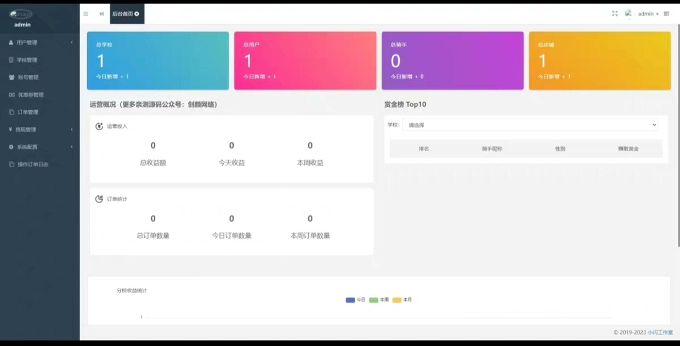Toggle the 本周 green legend swatch

[x=374, y=300]
